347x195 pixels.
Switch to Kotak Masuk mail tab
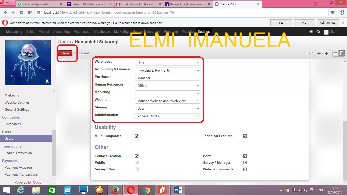pos(138,4)
